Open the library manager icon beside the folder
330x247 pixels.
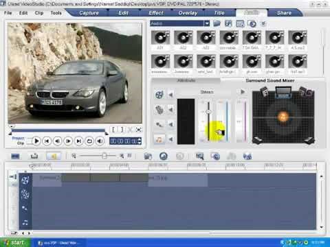click(228, 23)
